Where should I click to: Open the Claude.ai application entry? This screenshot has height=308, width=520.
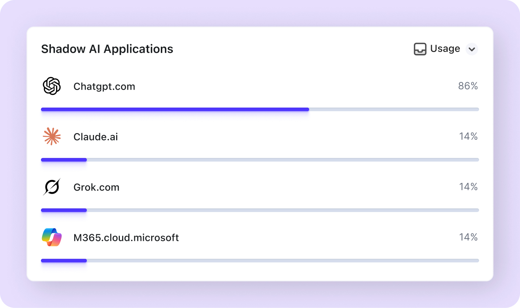(x=96, y=137)
